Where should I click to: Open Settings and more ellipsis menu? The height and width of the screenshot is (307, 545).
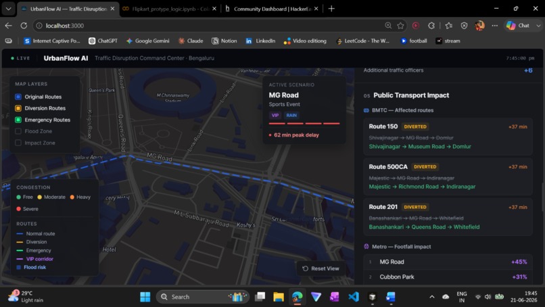click(494, 26)
